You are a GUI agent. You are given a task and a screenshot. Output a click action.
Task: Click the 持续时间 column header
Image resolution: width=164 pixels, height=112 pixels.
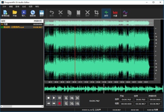click(38, 21)
